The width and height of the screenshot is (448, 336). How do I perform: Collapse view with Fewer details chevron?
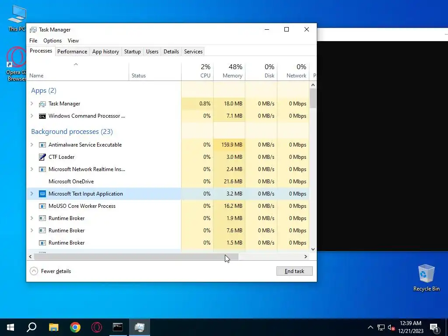coord(34,271)
